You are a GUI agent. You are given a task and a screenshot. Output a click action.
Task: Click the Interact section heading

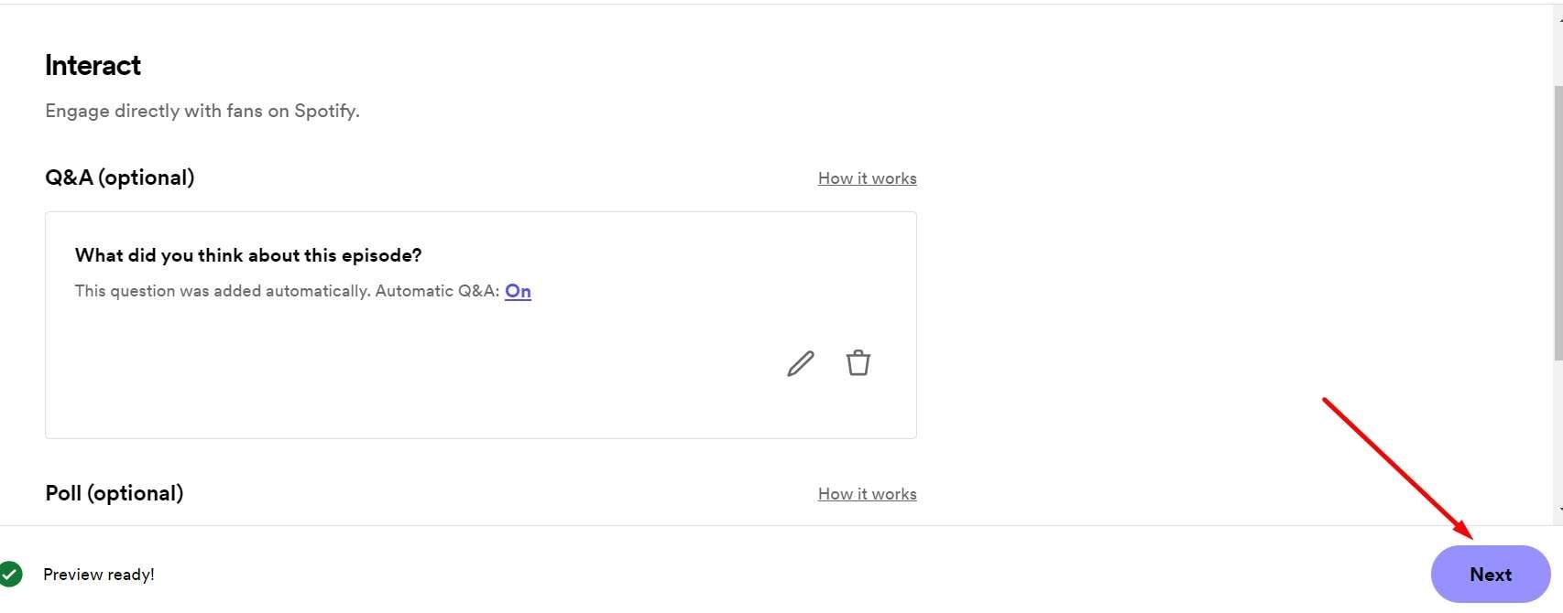93,66
